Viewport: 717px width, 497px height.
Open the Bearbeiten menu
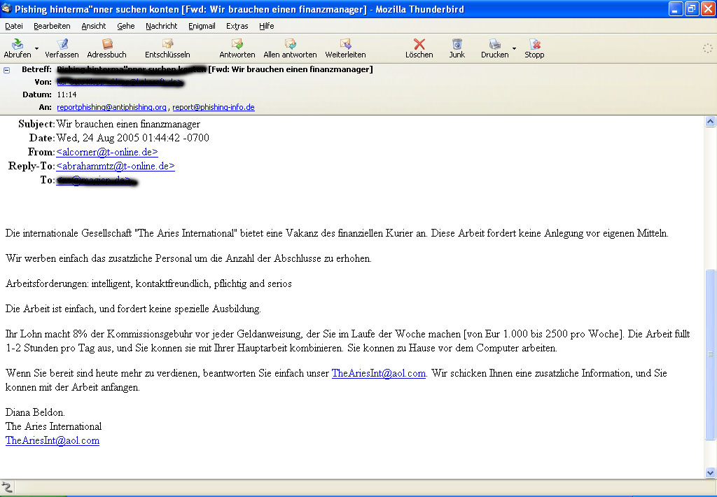[x=52, y=26]
